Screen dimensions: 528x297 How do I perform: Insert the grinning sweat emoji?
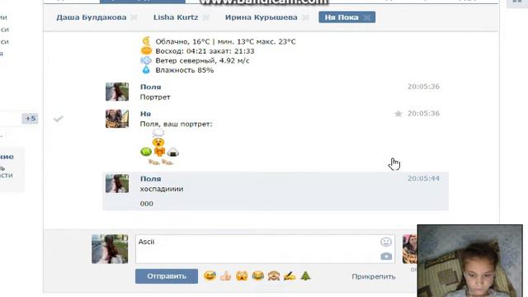[210, 276]
